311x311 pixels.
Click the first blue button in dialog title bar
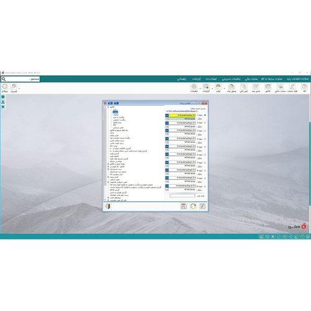tap(110, 103)
